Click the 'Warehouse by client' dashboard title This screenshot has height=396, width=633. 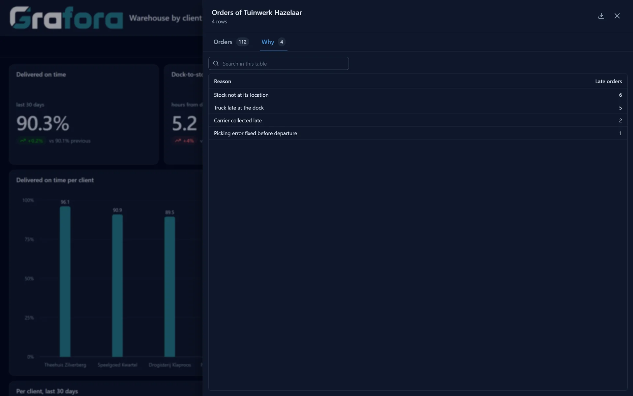tap(166, 18)
